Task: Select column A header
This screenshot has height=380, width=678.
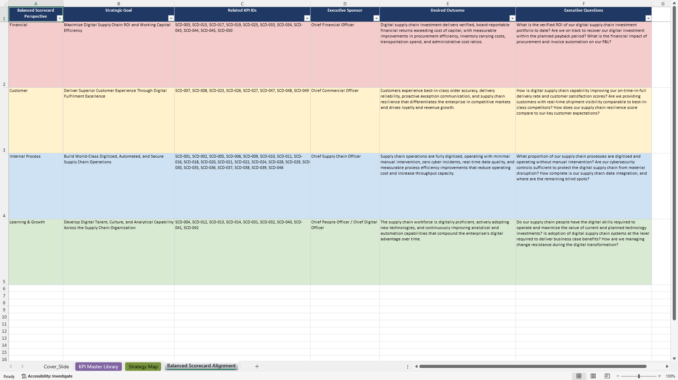Action: pyautogui.click(x=36, y=4)
